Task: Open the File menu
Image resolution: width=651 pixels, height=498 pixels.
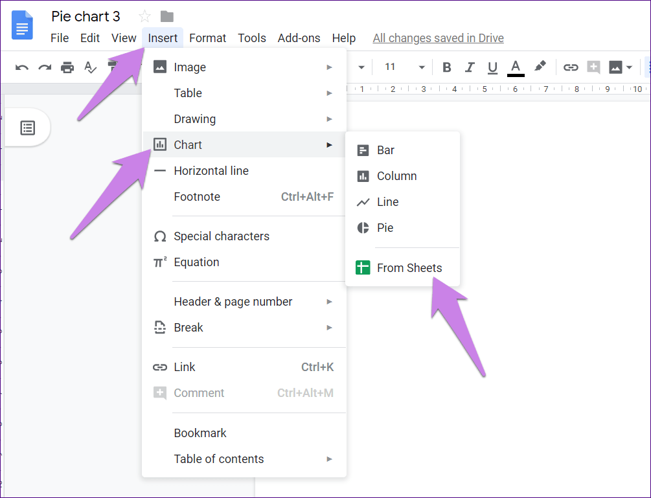Action: pos(60,38)
